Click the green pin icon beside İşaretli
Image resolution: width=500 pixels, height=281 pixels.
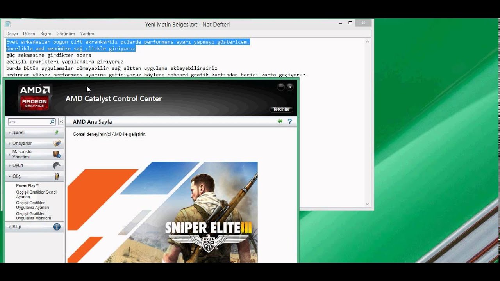coord(57,132)
